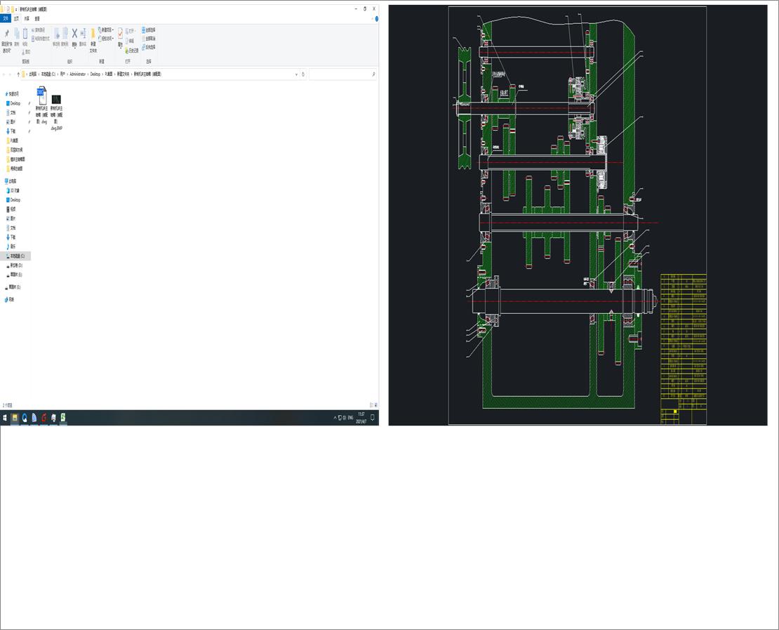Expand the Properties button dropdown arrow

120,48
